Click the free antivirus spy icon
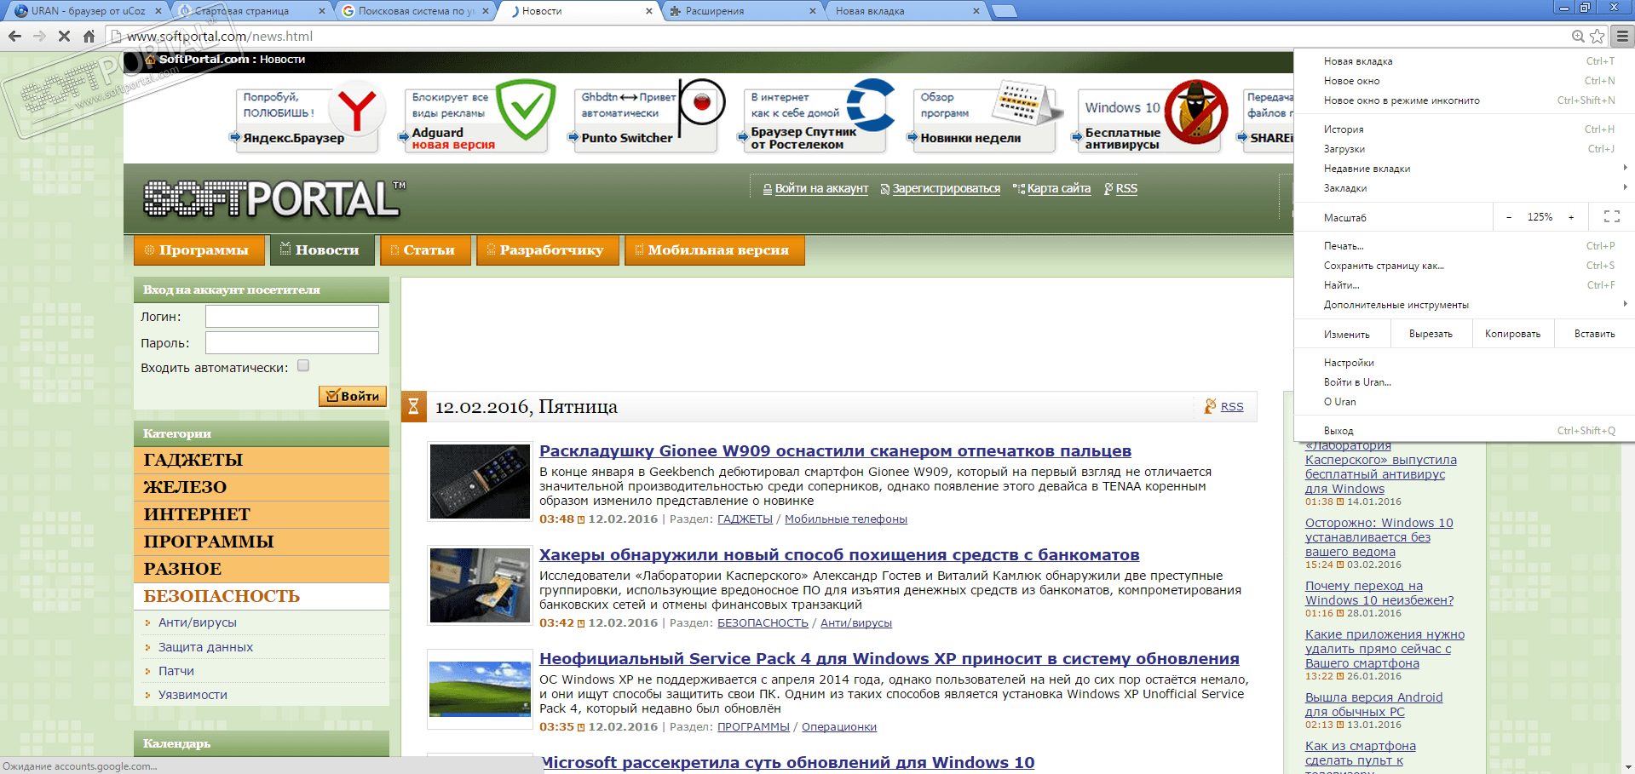 pos(1196,112)
